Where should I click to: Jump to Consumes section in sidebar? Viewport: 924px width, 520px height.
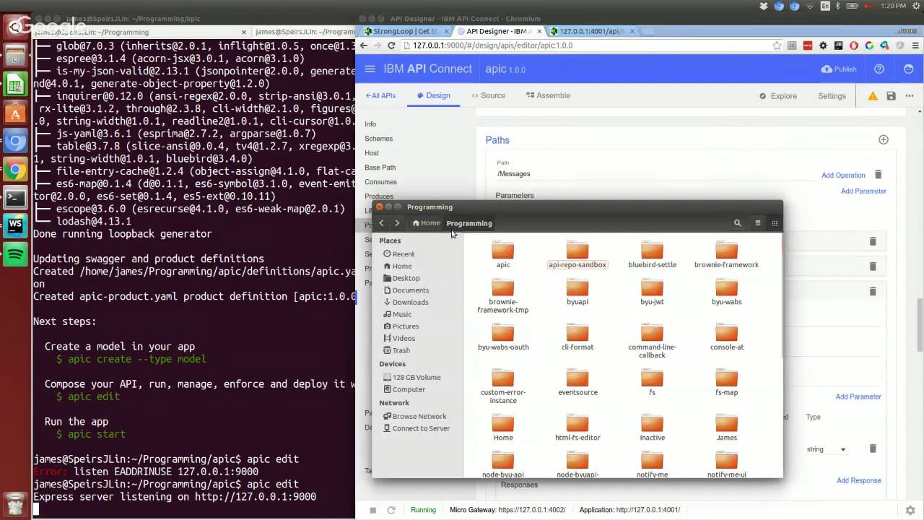[x=380, y=182]
